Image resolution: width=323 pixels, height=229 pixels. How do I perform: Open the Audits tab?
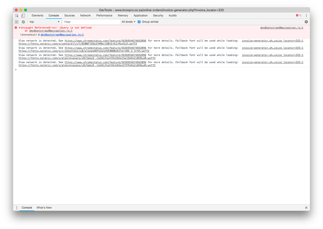tap(172, 15)
